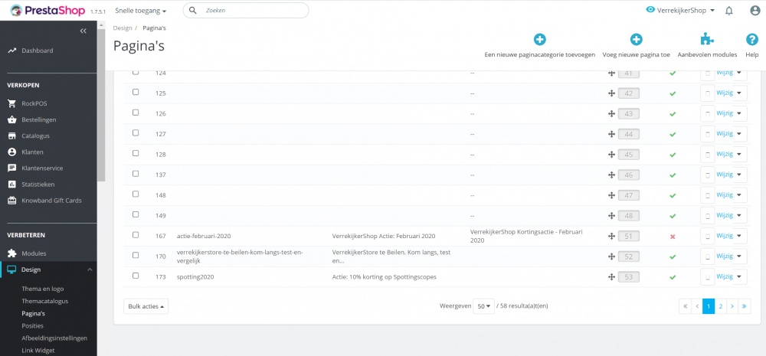Click the Design breadcrumb link
The width and height of the screenshot is (766, 356).
pos(123,28)
